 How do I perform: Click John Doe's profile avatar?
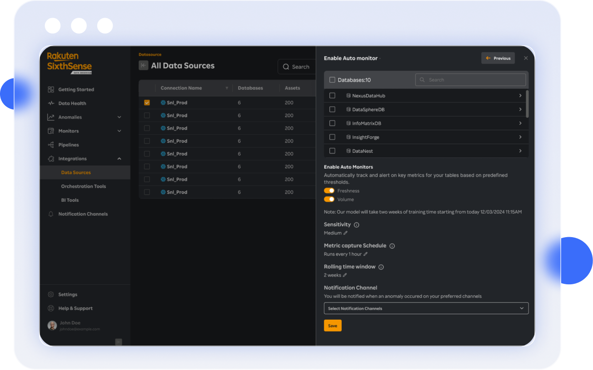52,326
